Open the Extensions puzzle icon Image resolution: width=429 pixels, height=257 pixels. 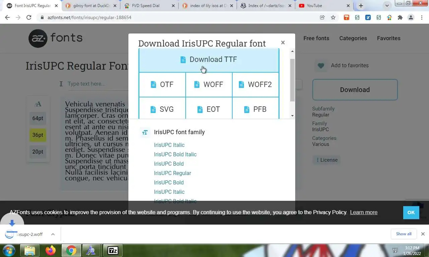[x=400, y=17]
